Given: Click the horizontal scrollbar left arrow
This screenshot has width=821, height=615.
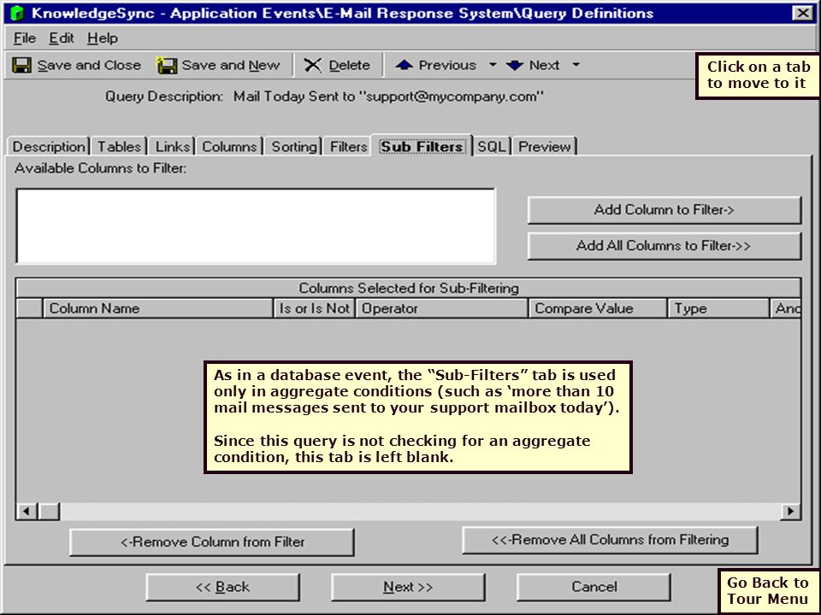Looking at the screenshot, I should (x=27, y=511).
